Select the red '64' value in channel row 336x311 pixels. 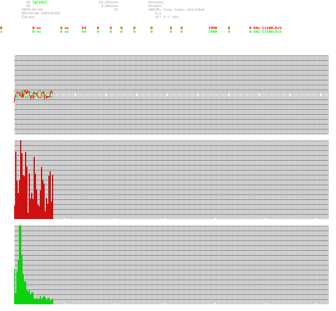click(84, 28)
